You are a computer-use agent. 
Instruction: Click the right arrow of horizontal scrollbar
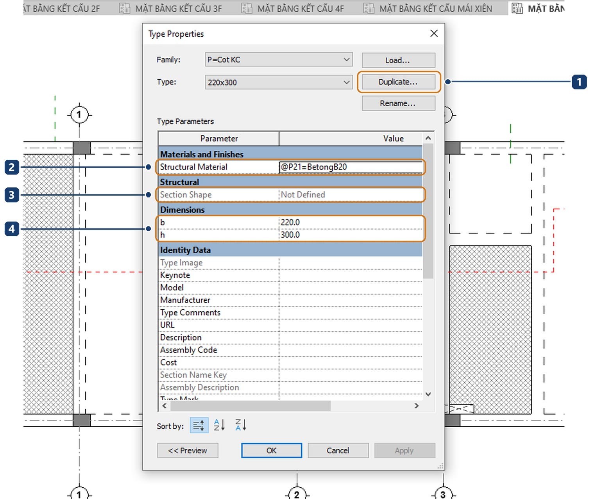(417, 406)
